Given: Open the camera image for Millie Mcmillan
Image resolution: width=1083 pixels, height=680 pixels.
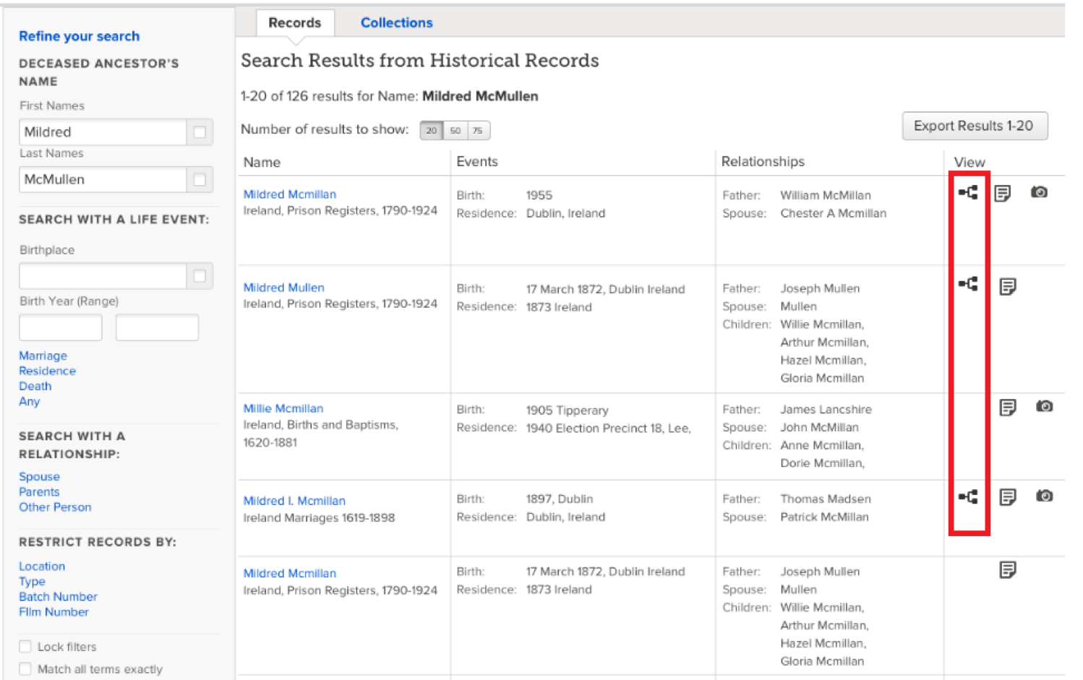Looking at the screenshot, I should click(1044, 406).
